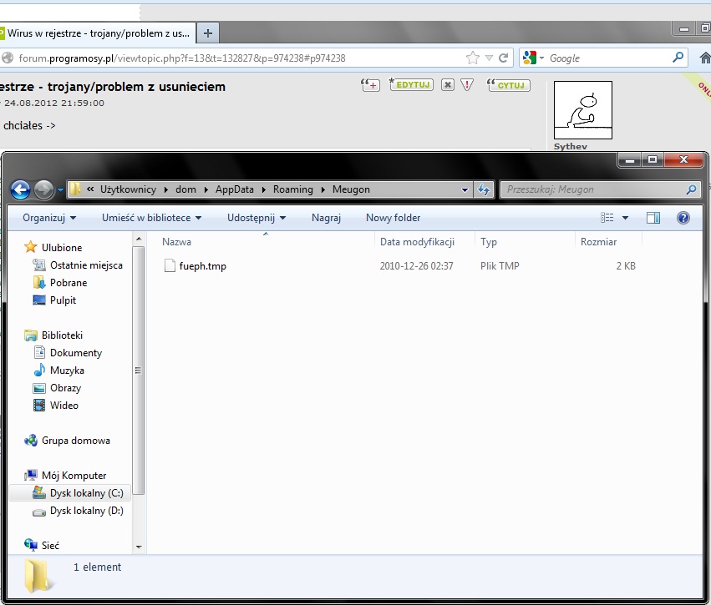This screenshot has width=711, height=605.
Task: Open the change view options arrow
Action: pyautogui.click(x=625, y=218)
